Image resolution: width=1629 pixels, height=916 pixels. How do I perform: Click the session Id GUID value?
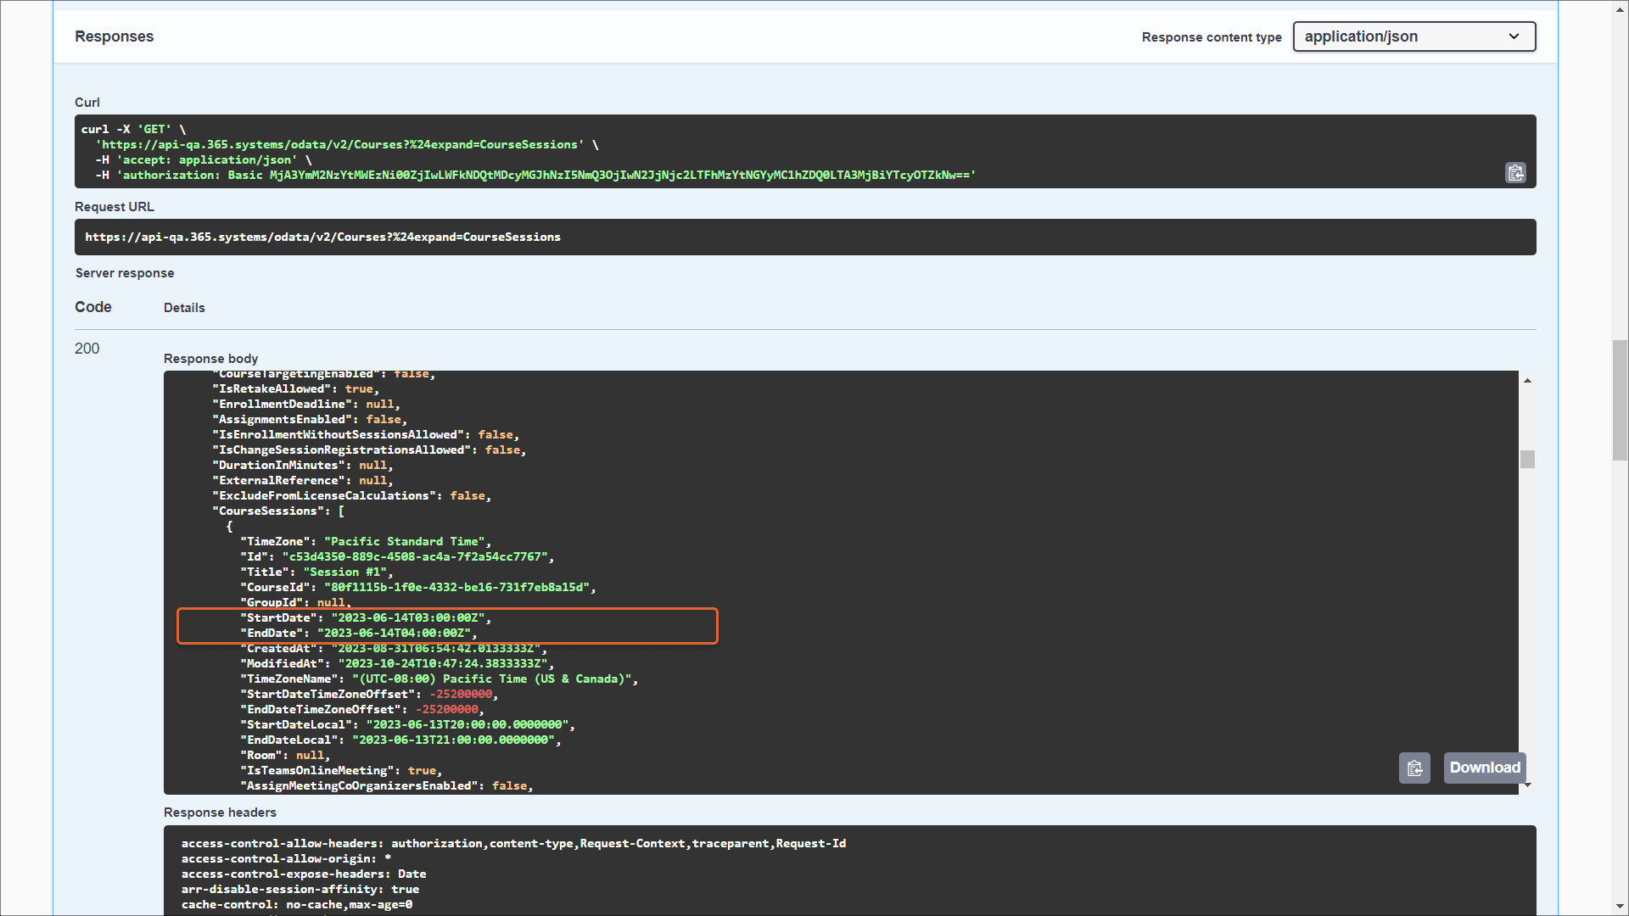click(x=415, y=557)
